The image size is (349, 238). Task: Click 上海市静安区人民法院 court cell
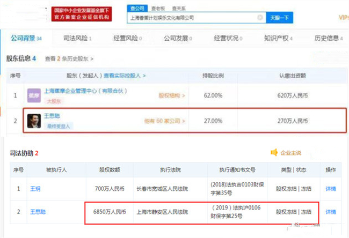[162, 212]
